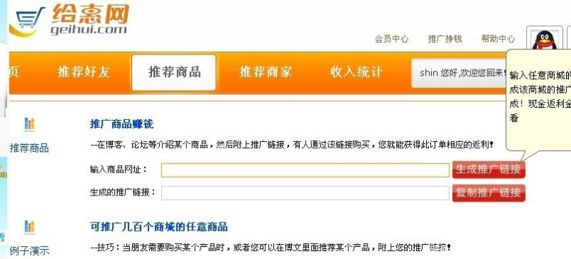
Task: Click the bar chart icon above 例子演示
Action: pyautogui.click(x=29, y=227)
